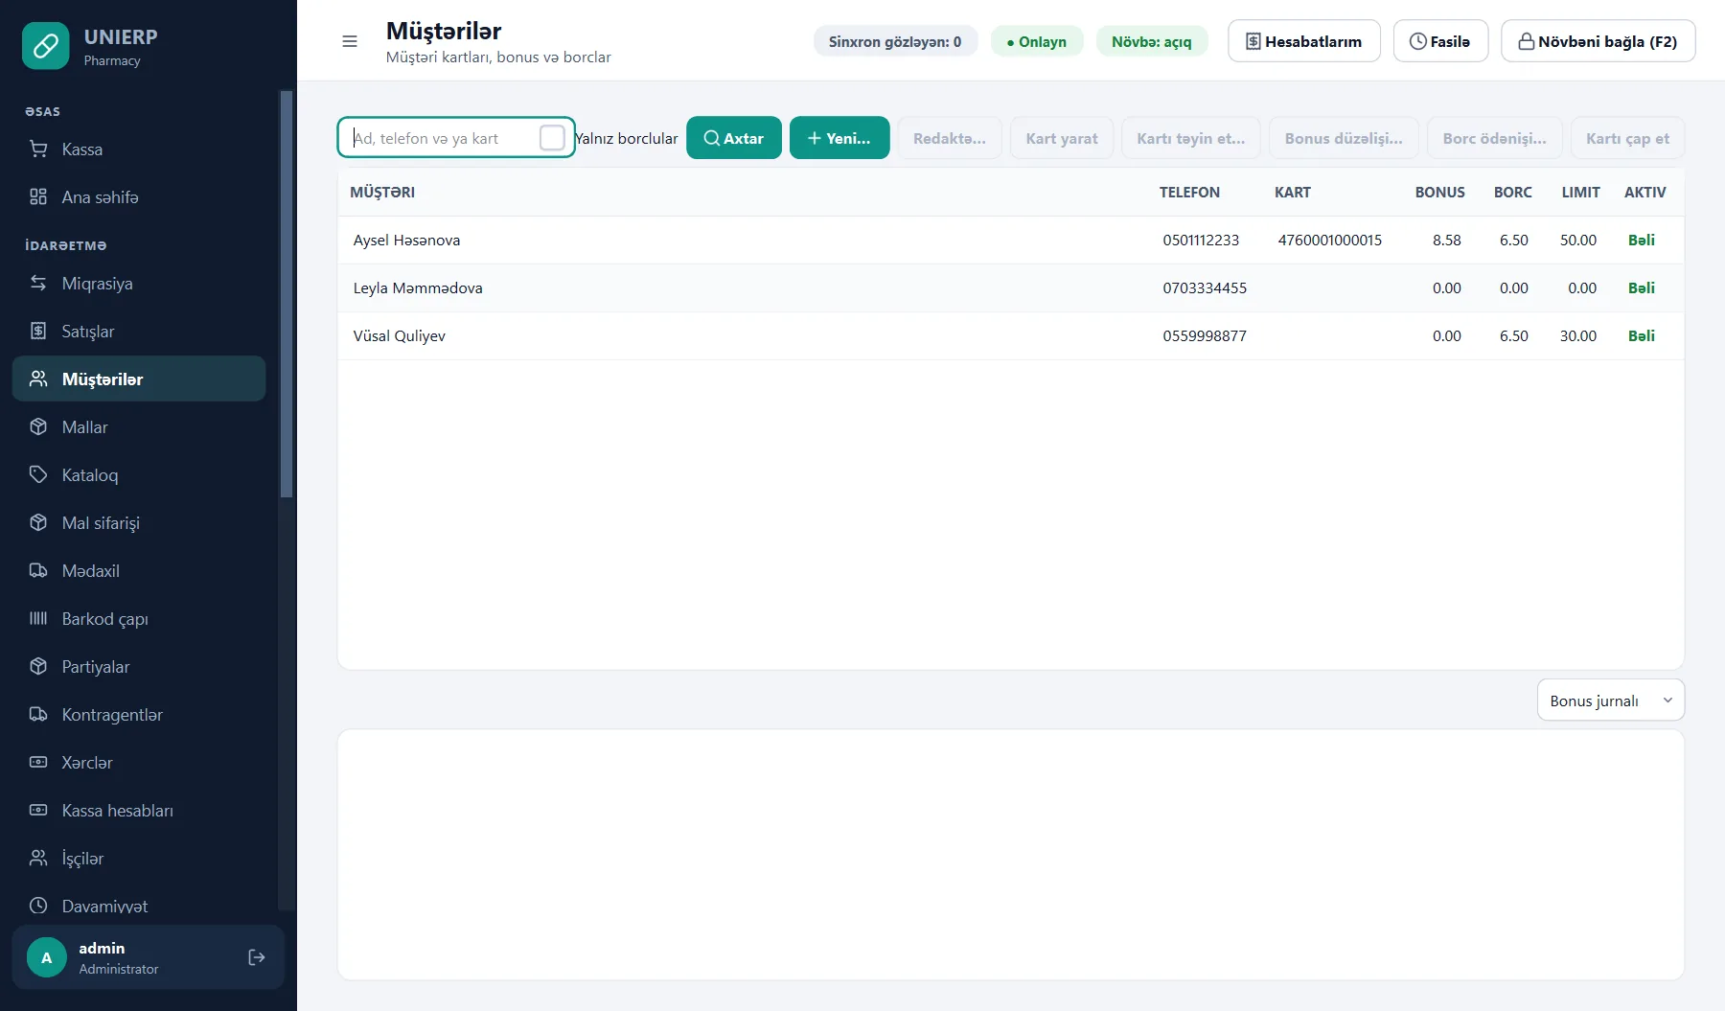The height and width of the screenshot is (1011, 1725).
Task: Click the Kontragentlər truck icon
Action: pyautogui.click(x=38, y=714)
